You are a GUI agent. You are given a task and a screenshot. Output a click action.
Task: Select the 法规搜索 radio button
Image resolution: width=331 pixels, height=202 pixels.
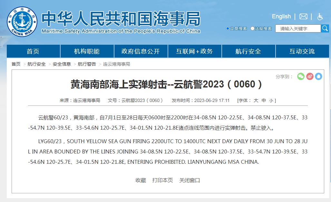click(x=252, y=28)
